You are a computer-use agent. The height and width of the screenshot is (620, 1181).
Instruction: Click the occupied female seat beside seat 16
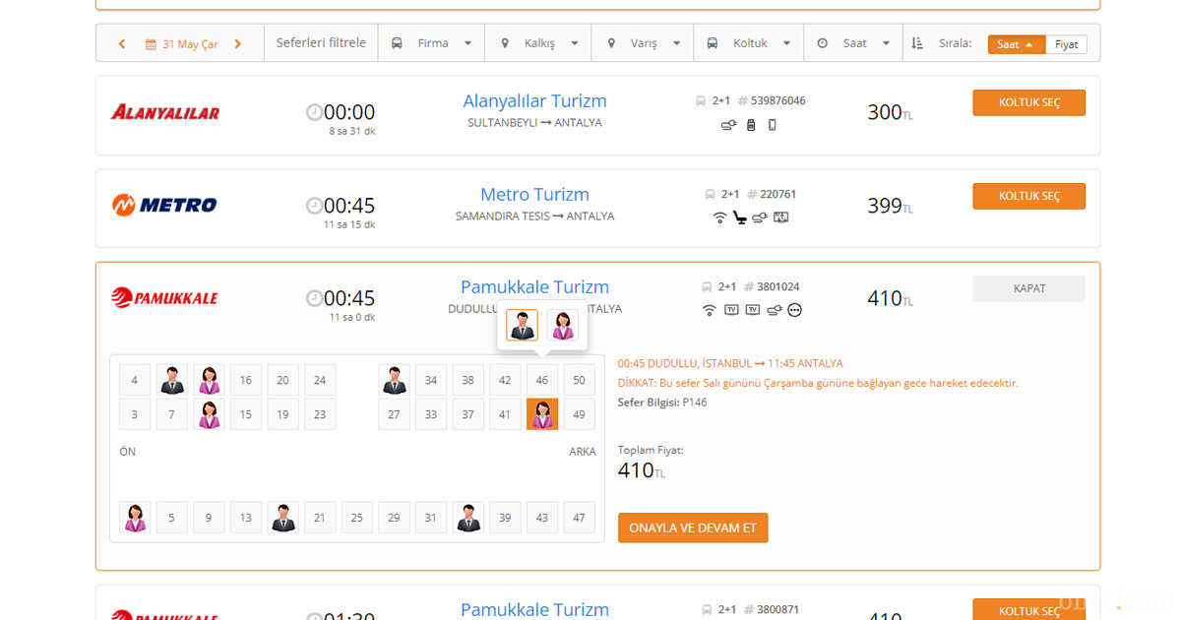point(209,380)
